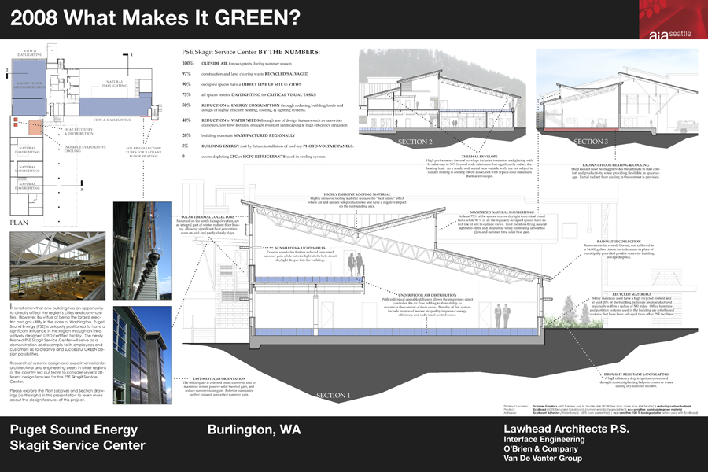The height and width of the screenshot is (472, 708).
Task: Click the RAINWATER COLLECTION annotation
Action: (618, 249)
